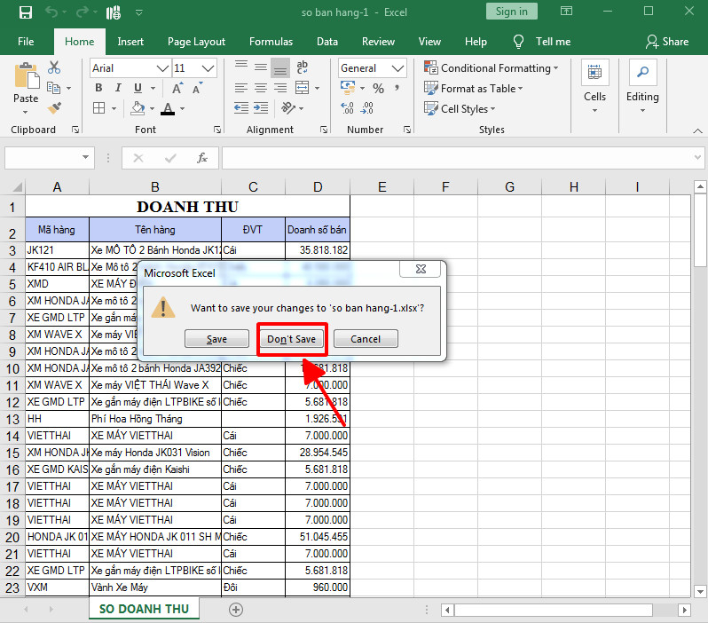The width and height of the screenshot is (708, 623).
Task: Click the touch/mouse mode icon
Action: pos(114,12)
